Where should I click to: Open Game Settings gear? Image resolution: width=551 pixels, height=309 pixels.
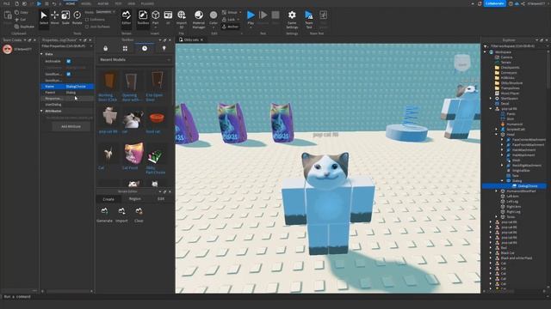click(292, 19)
